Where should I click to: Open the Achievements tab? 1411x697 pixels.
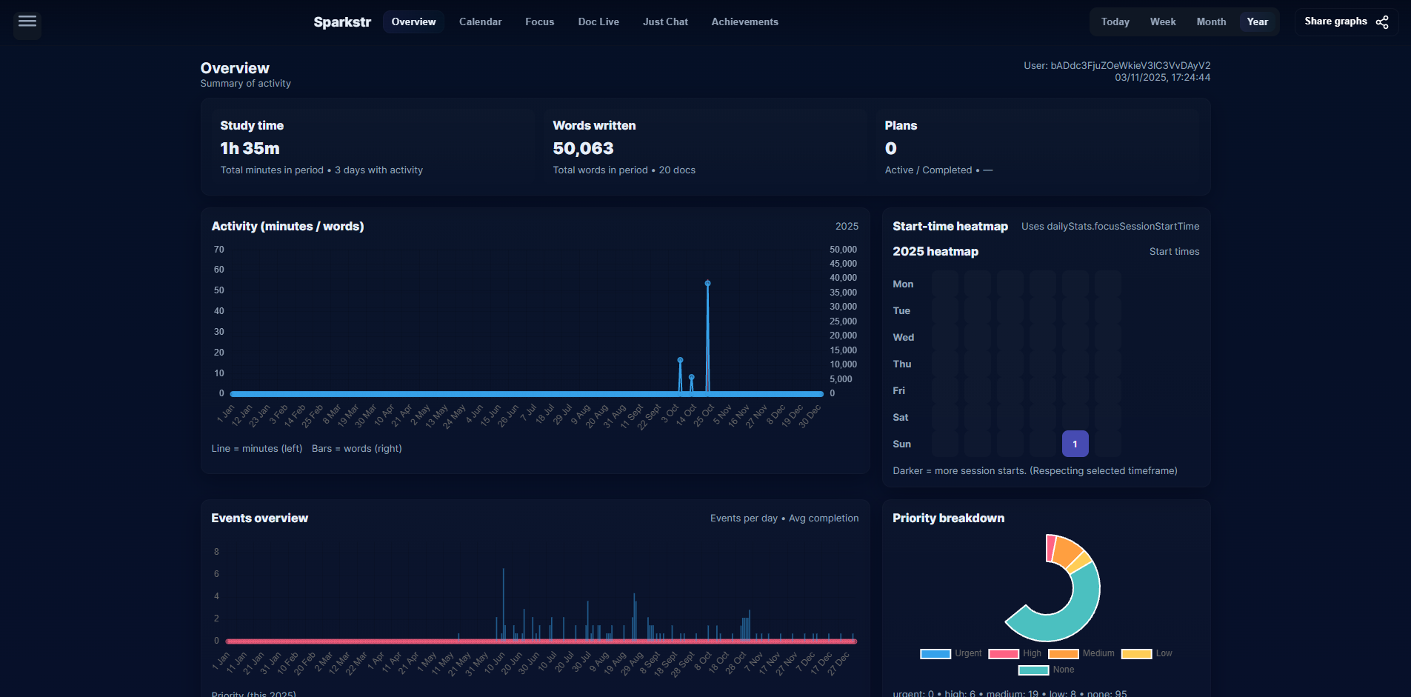pyautogui.click(x=744, y=21)
